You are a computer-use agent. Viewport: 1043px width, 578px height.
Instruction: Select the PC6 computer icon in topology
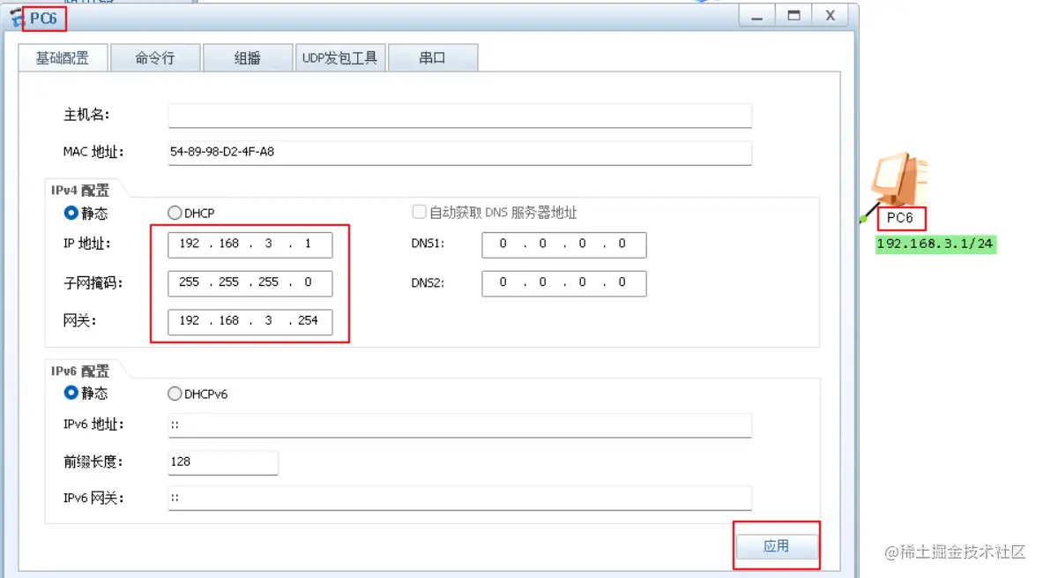pyautogui.click(x=899, y=180)
